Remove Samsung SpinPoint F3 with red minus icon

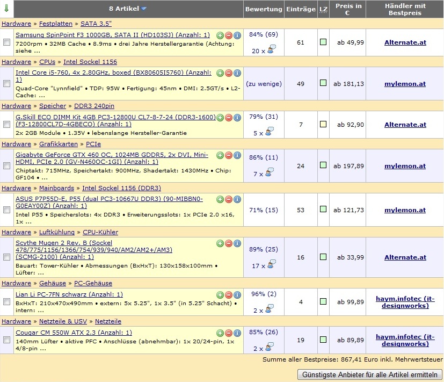click(x=229, y=35)
